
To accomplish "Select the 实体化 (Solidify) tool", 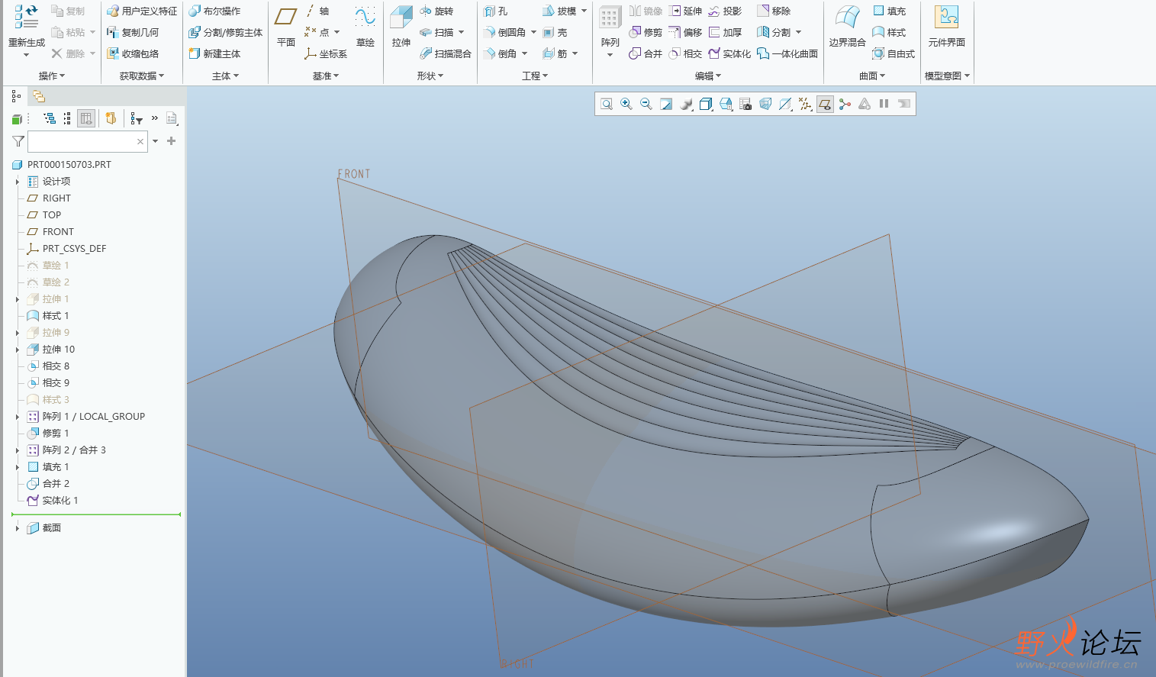I will coord(729,54).
